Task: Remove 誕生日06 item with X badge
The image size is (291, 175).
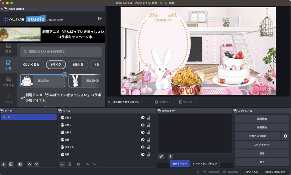Action: click(x=65, y=75)
